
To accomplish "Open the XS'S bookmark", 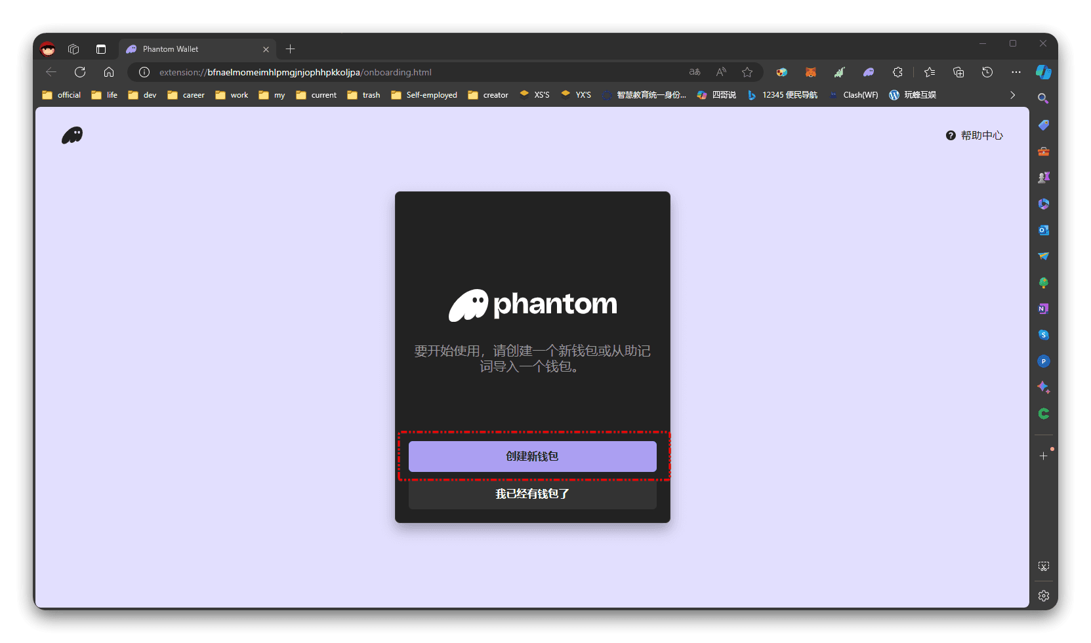I will click(x=535, y=95).
